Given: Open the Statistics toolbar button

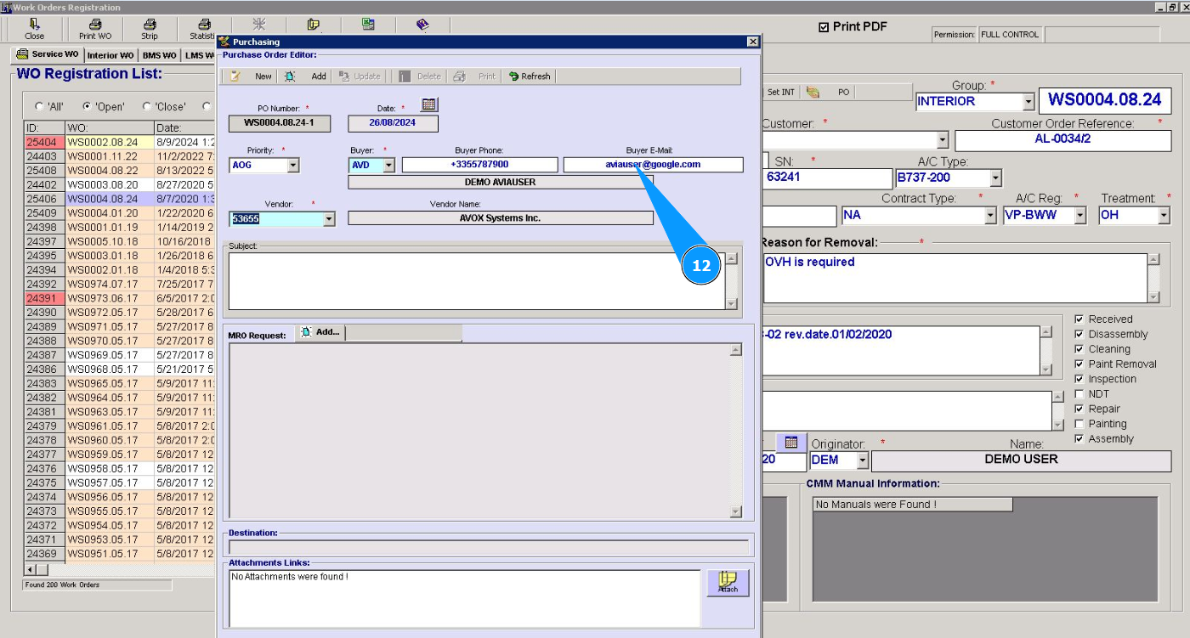Looking at the screenshot, I should pyautogui.click(x=203, y=29).
